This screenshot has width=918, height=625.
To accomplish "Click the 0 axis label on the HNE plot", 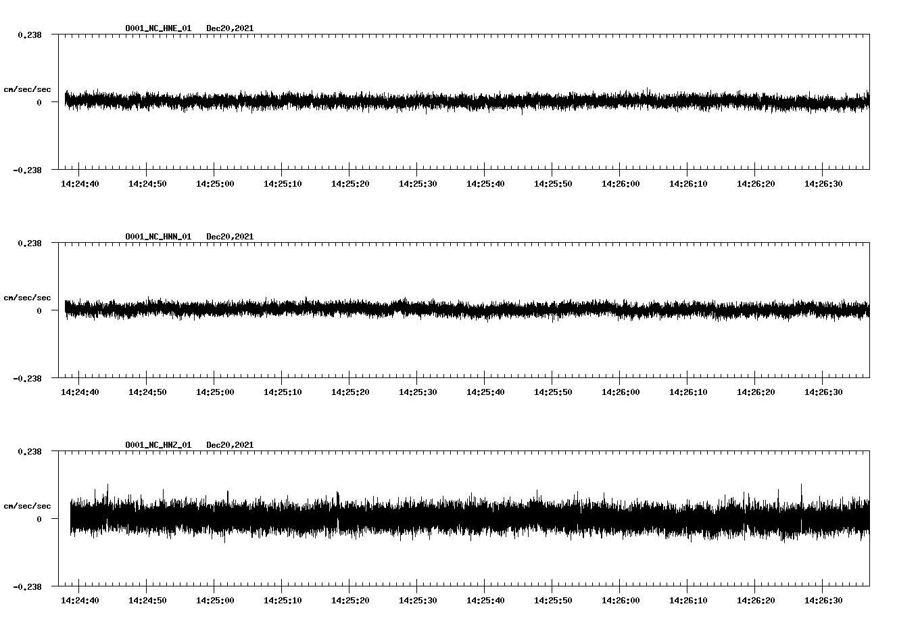I will point(39,102).
